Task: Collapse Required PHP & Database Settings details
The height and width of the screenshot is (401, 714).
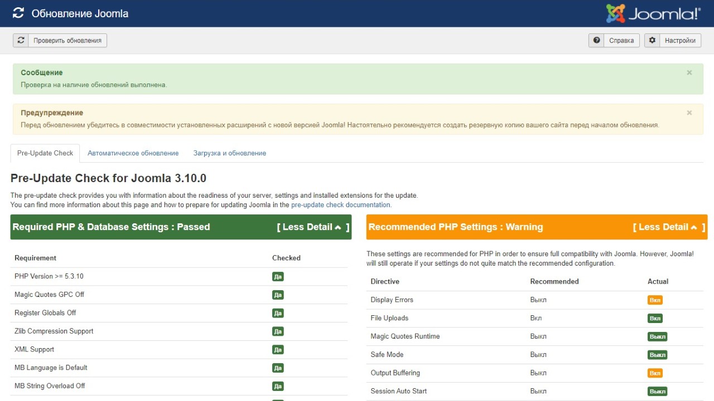Action: (x=313, y=227)
